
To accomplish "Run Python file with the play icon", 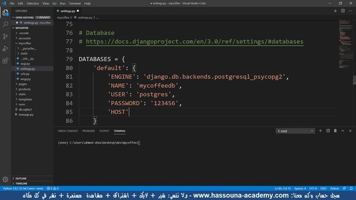I will pyautogui.click(x=335, y=11).
